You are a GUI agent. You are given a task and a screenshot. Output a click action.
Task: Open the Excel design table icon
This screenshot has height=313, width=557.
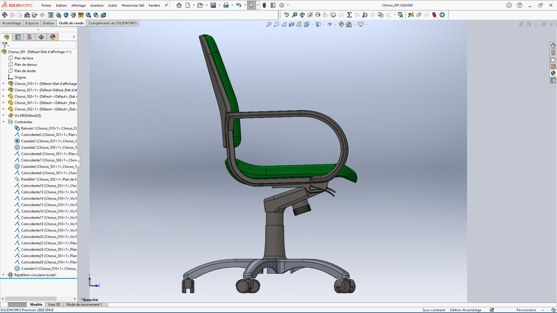pyautogui.click(x=401, y=15)
